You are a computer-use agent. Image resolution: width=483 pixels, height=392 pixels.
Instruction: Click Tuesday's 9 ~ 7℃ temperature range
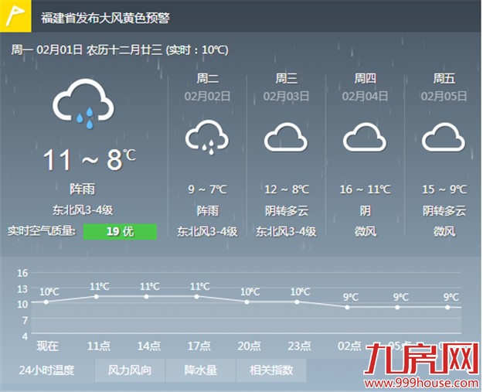point(207,189)
